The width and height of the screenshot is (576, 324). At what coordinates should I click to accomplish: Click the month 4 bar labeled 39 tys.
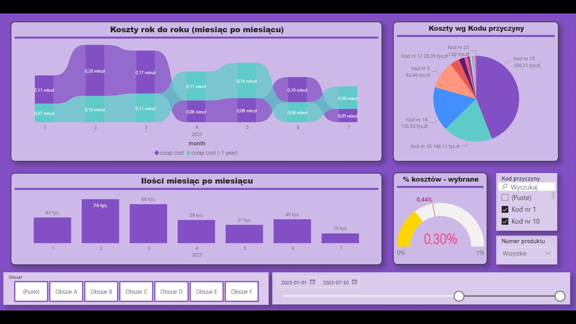(196, 232)
